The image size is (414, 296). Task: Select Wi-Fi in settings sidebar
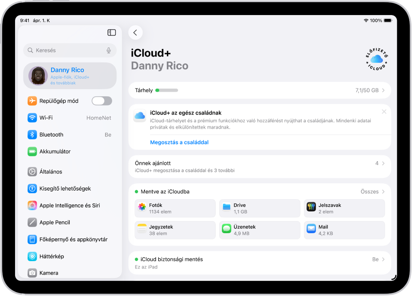click(70, 118)
